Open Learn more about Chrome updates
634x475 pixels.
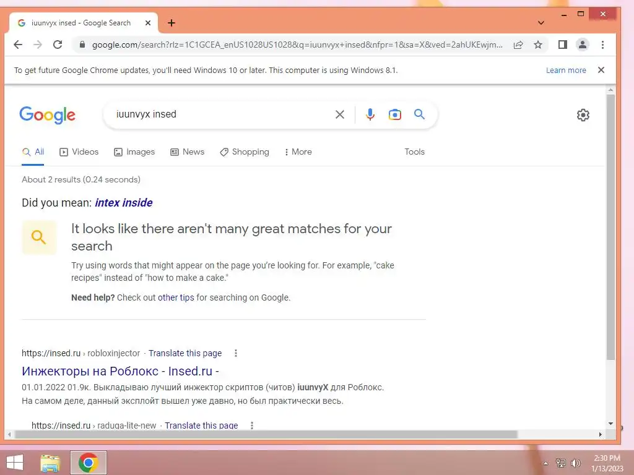[566, 71]
